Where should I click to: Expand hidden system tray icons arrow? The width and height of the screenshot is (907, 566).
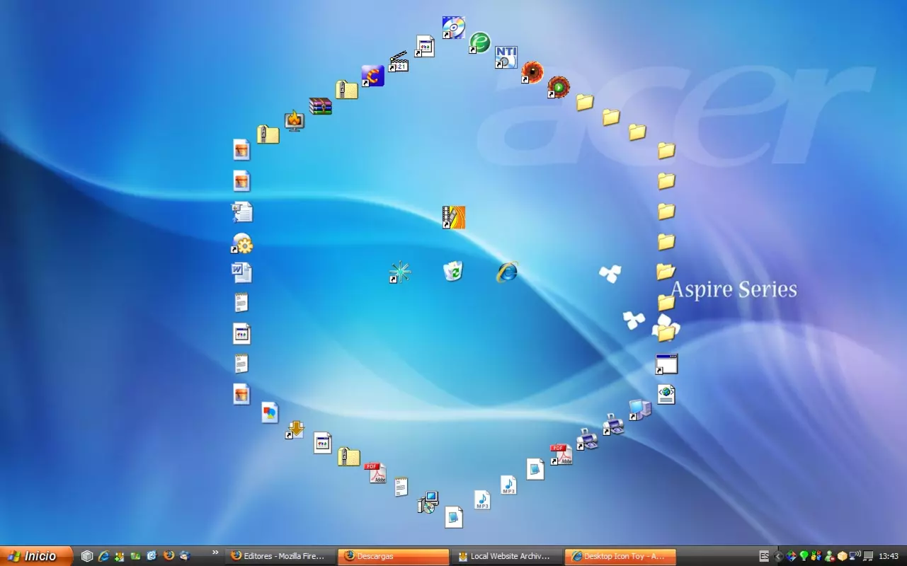coord(779,556)
